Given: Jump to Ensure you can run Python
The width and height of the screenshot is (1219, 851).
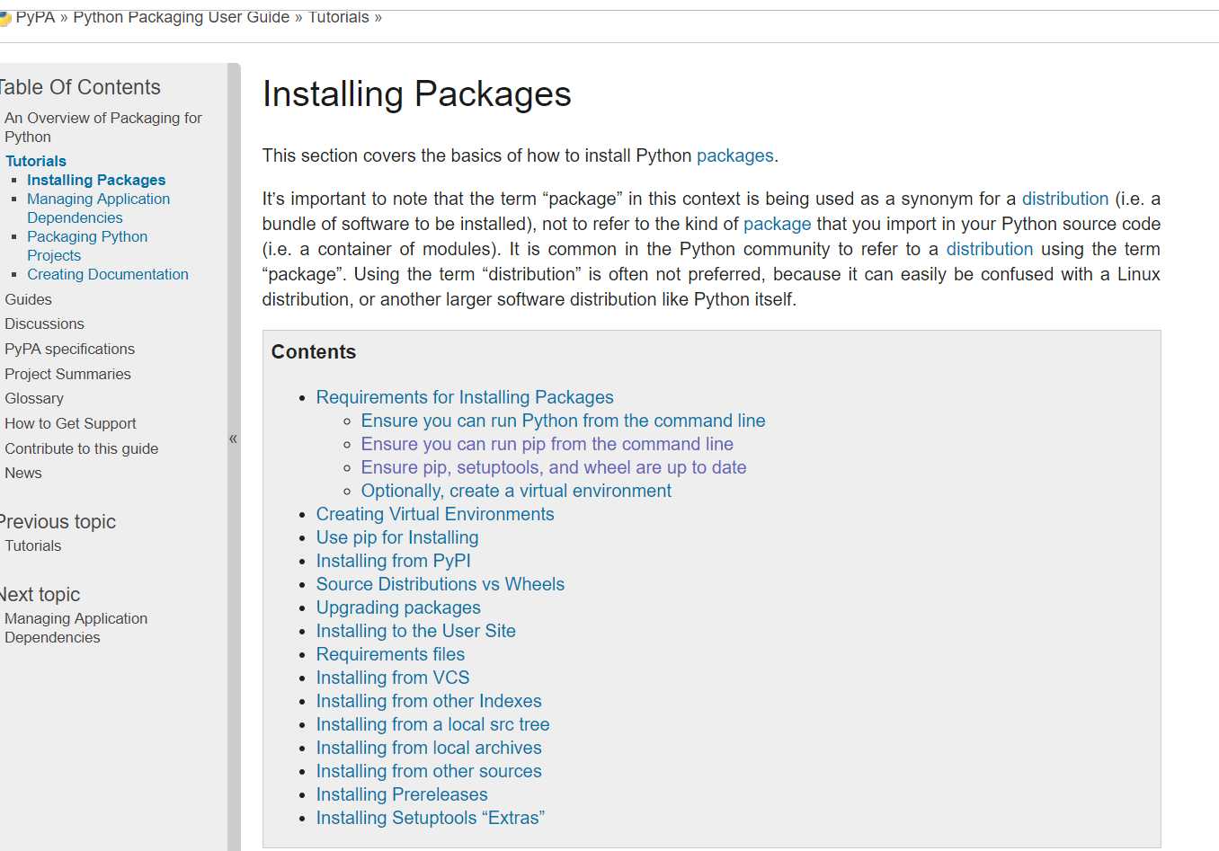Looking at the screenshot, I should 563,421.
